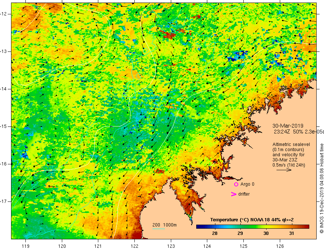Click the 'Temperature (°C) NOAA 18 44% ql>=2' title
324x250 pixels.
coord(252,220)
